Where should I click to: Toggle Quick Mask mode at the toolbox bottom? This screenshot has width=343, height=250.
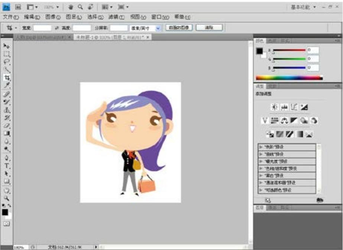pyautogui.click(x=6, y=224)
